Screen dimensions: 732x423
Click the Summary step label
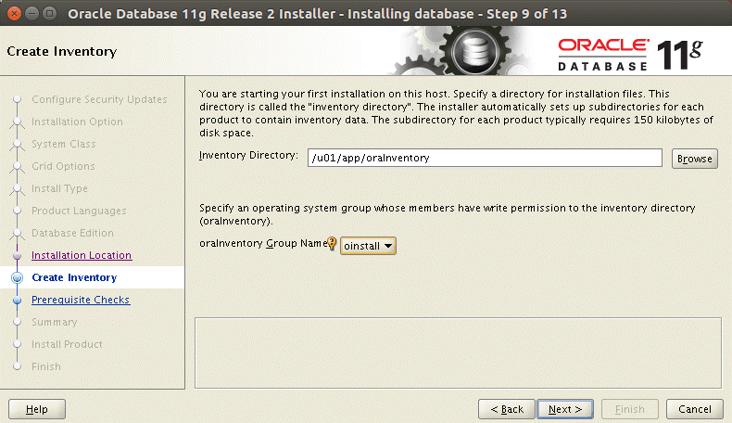(54, 322)
